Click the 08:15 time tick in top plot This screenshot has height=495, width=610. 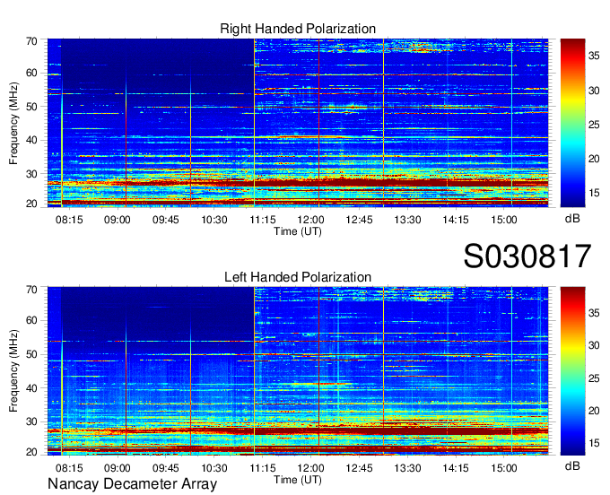[69, 220]
